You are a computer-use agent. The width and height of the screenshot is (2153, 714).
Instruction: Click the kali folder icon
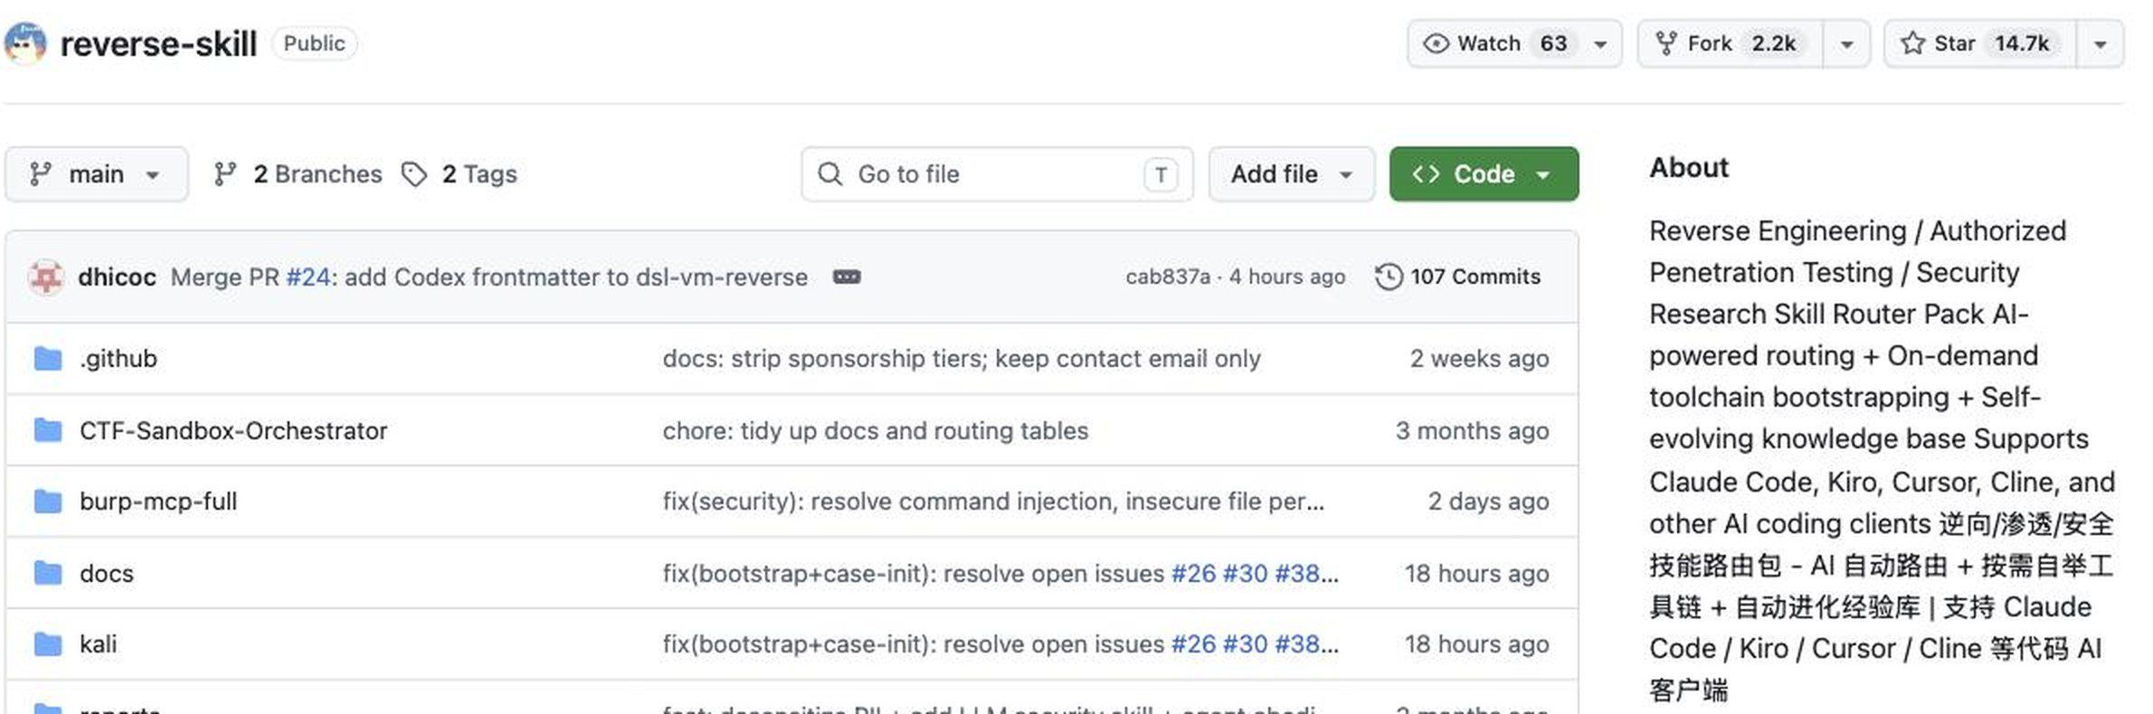48,644
